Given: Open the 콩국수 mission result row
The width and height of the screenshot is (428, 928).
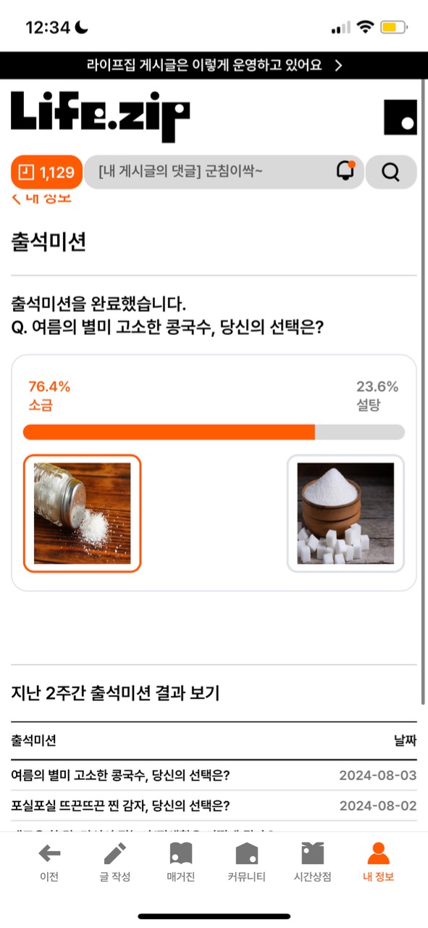Looking at the screenshot, I should [214, 776].
